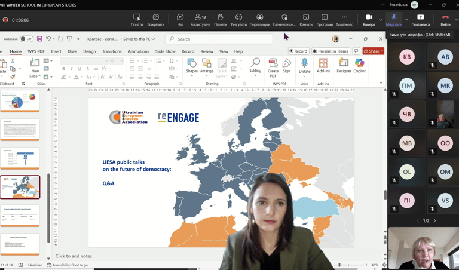Open the WPS PDF ribbon tab
This screenshot has height=270, width=459.
[x=36, y=51]
